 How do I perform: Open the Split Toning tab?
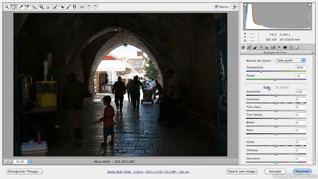[267, 47]
